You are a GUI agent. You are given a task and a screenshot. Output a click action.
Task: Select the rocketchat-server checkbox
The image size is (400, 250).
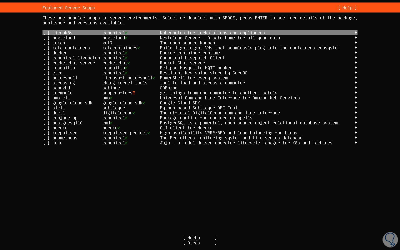(x=46, y=63)
